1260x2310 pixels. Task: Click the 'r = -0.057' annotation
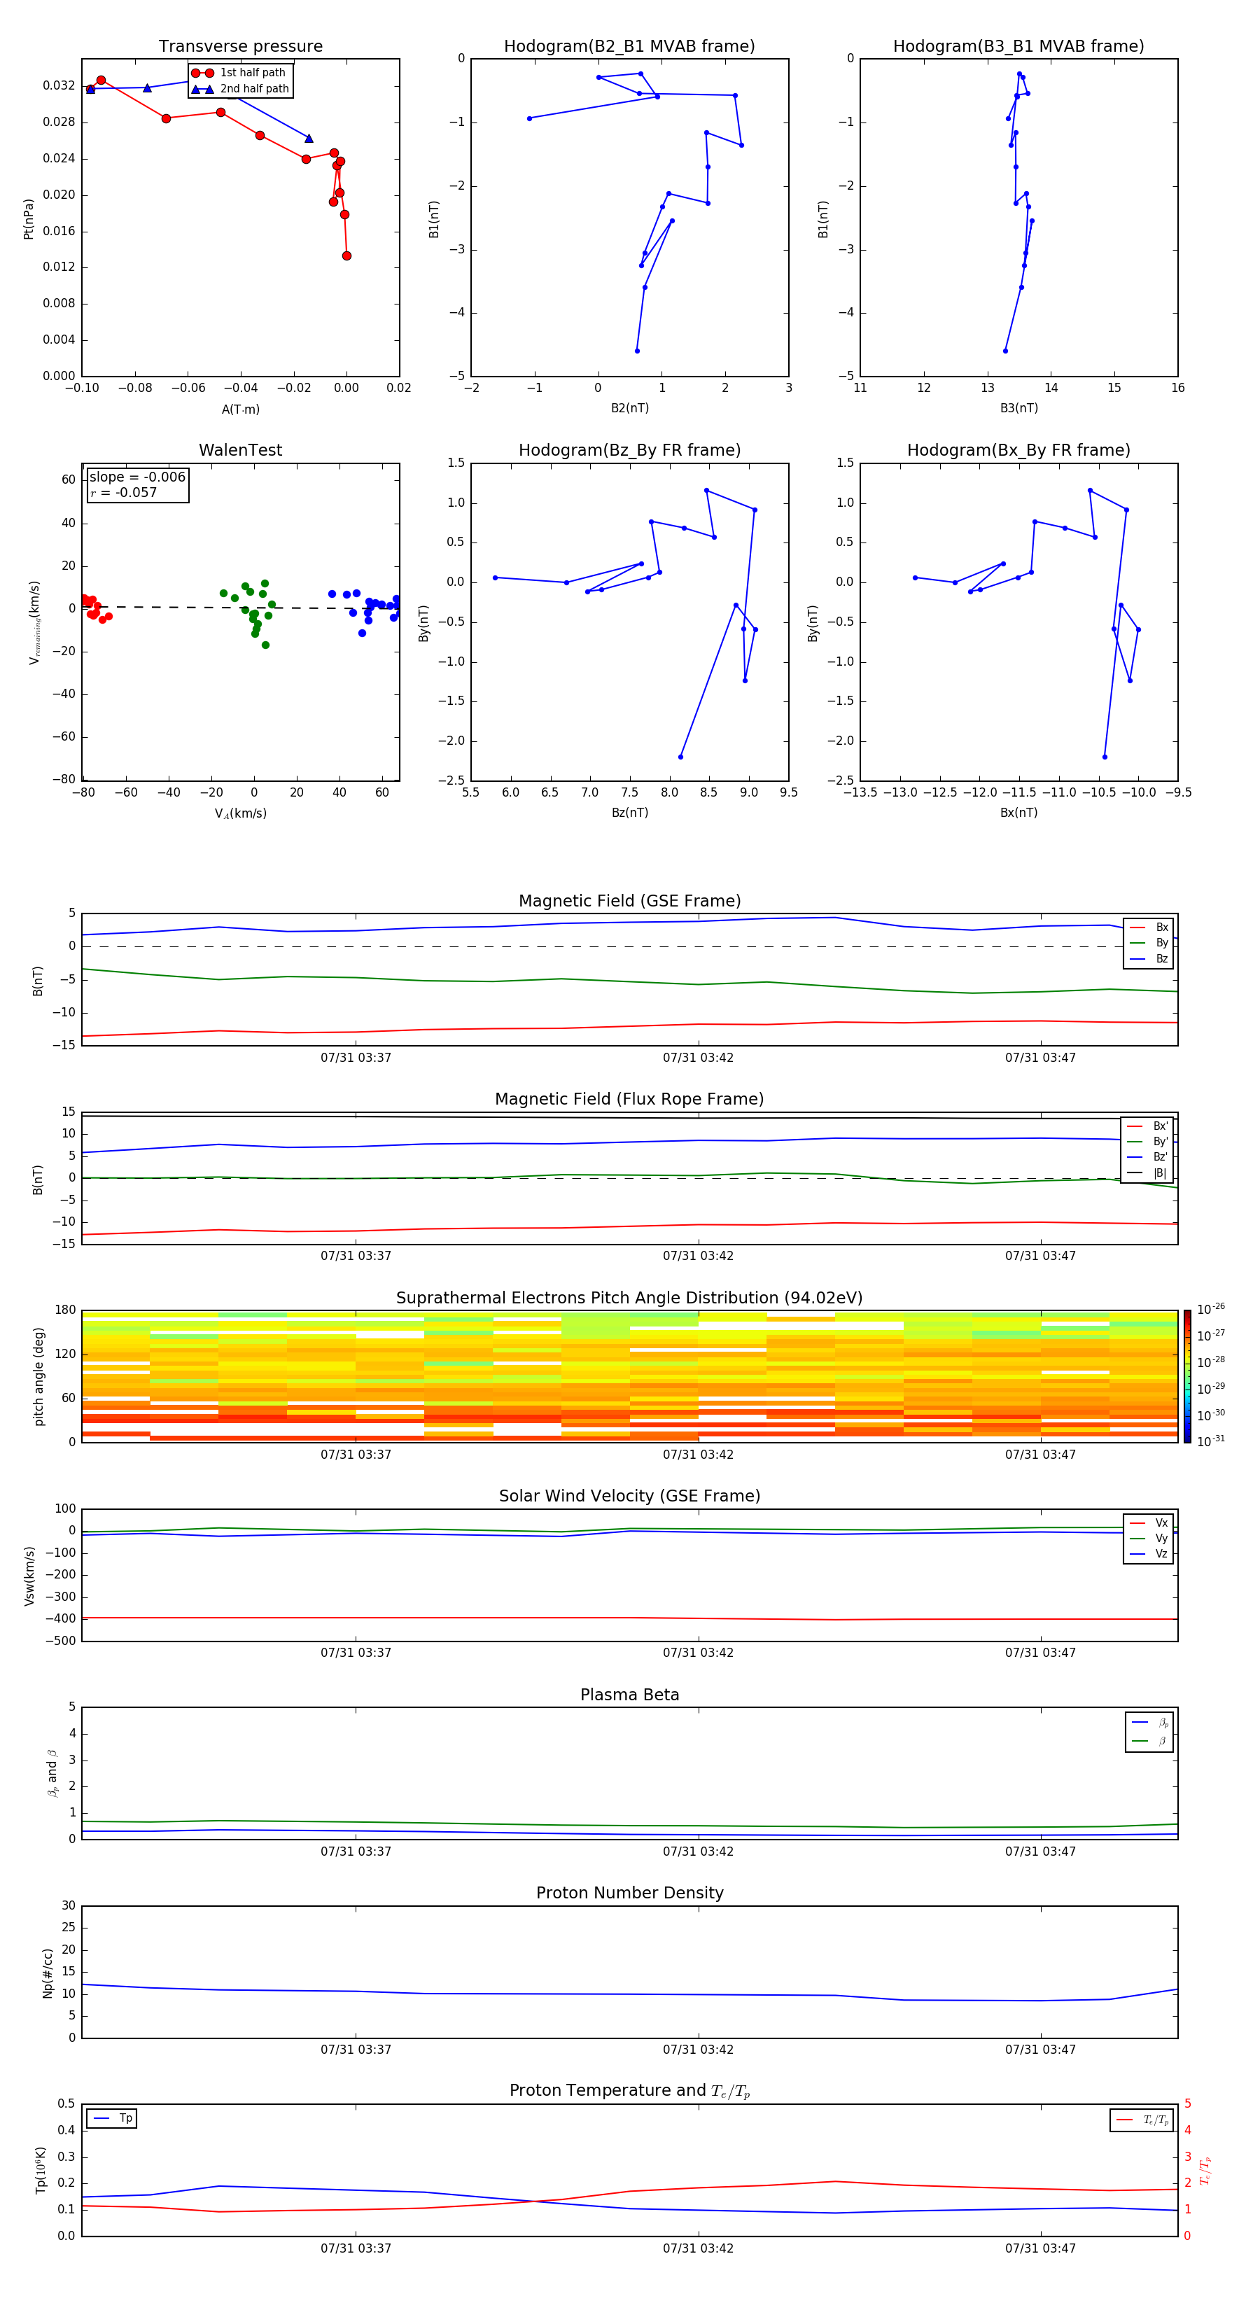pyautogui.click(x=124, y=492)
